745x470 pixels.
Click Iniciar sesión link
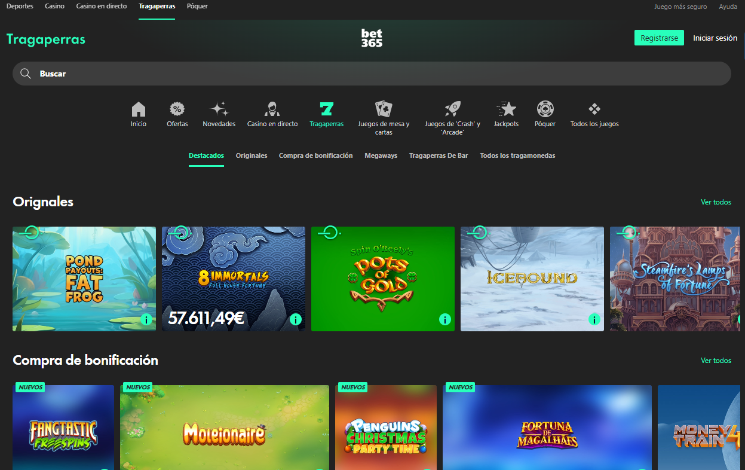click(x=715, y=38)
